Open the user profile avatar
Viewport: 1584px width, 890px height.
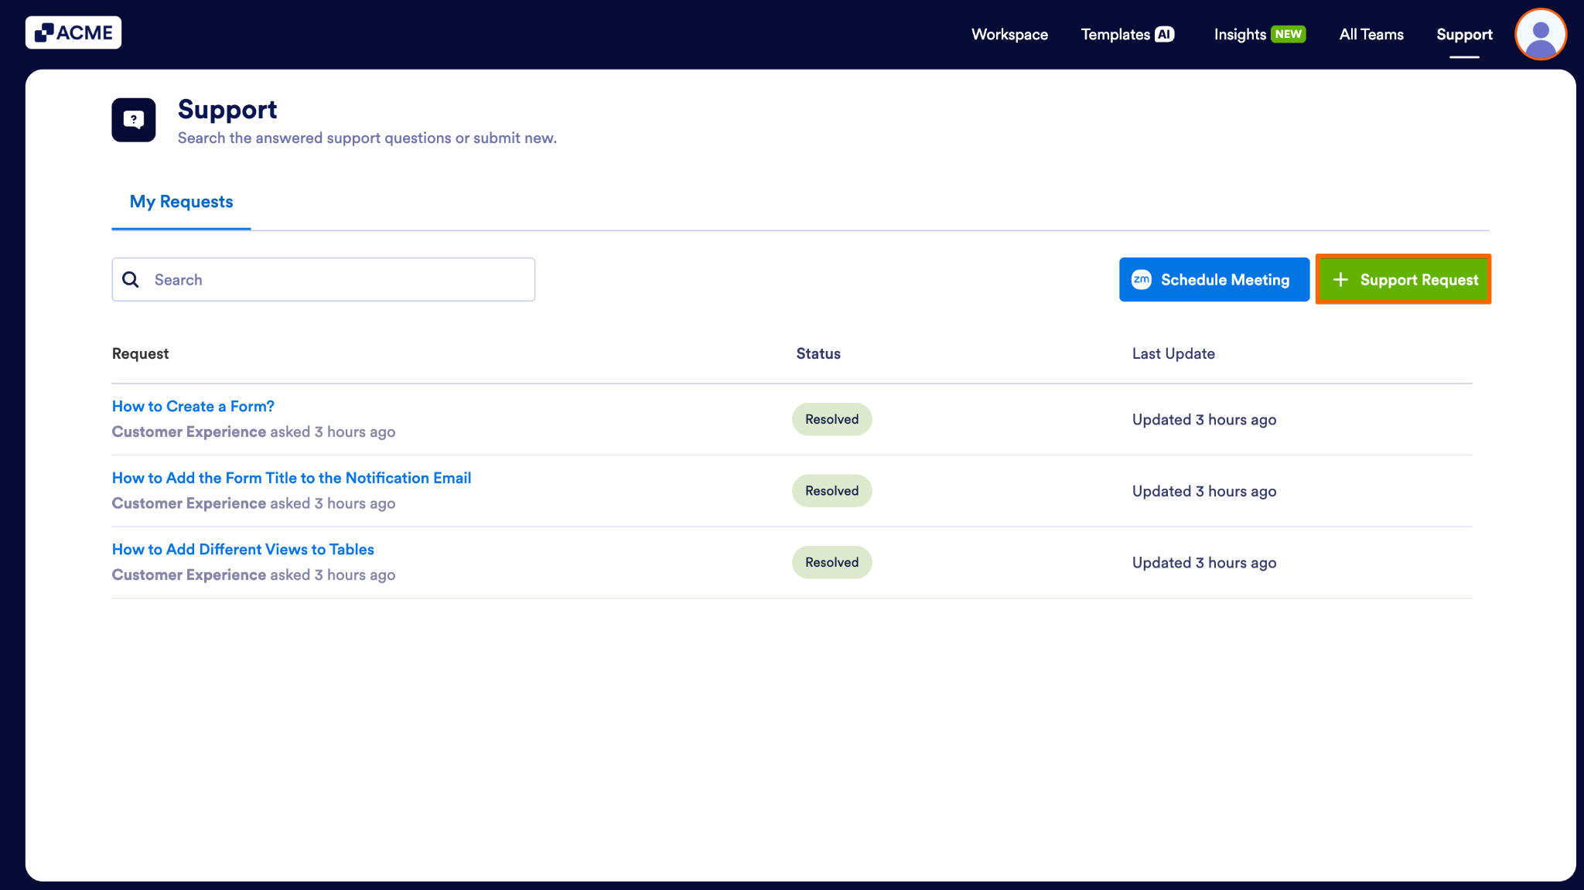[1540, 34]
